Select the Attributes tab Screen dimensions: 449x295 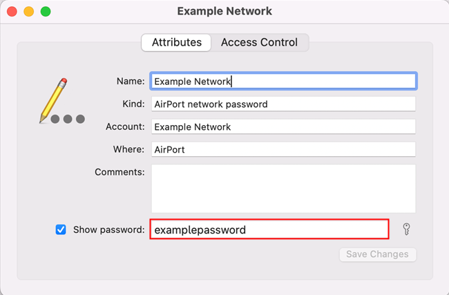pos(177,42)
